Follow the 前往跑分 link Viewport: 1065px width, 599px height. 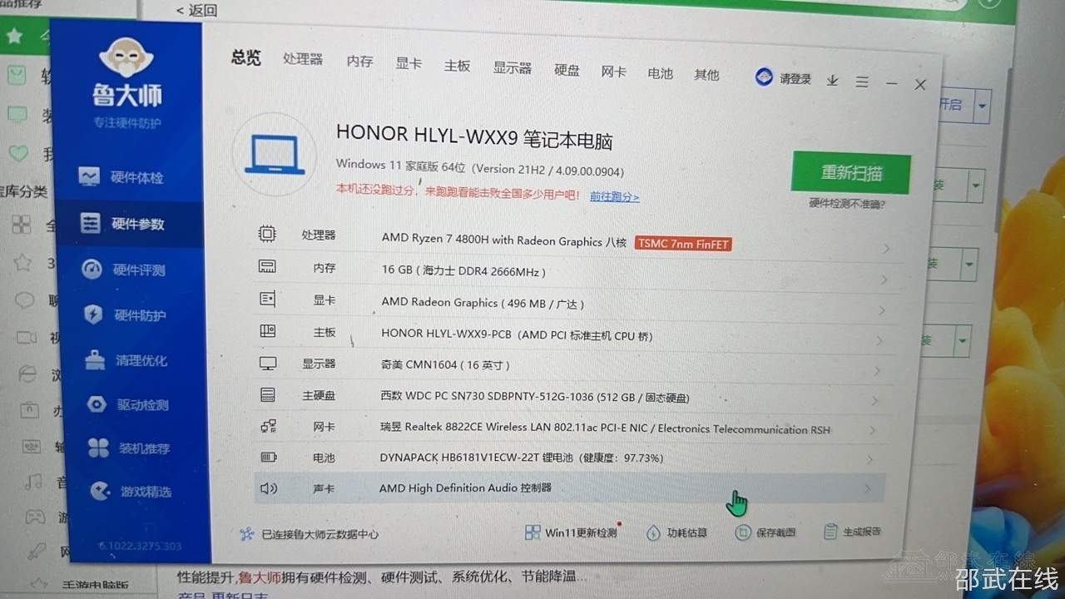click(614, 197)
